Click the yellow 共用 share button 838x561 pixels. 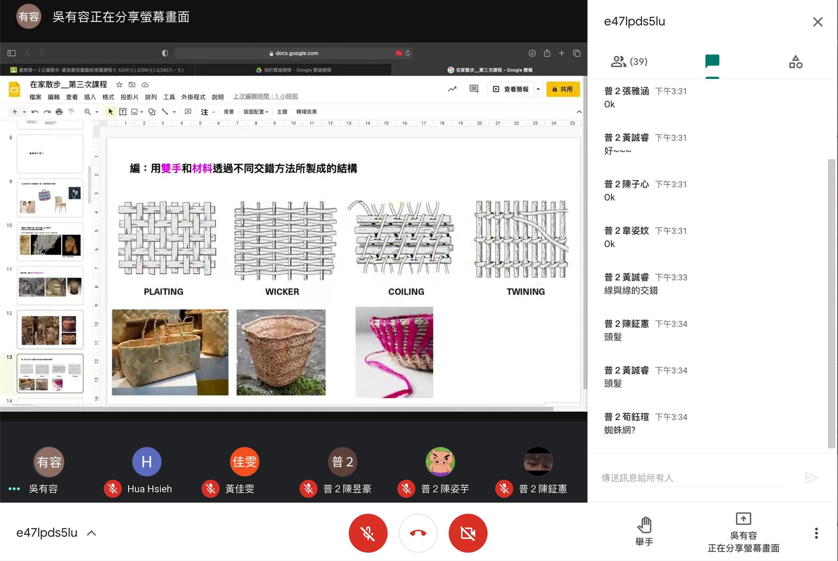coord(563,89)
